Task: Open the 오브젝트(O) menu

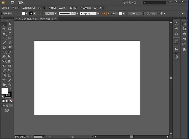Action: [29, 8]
